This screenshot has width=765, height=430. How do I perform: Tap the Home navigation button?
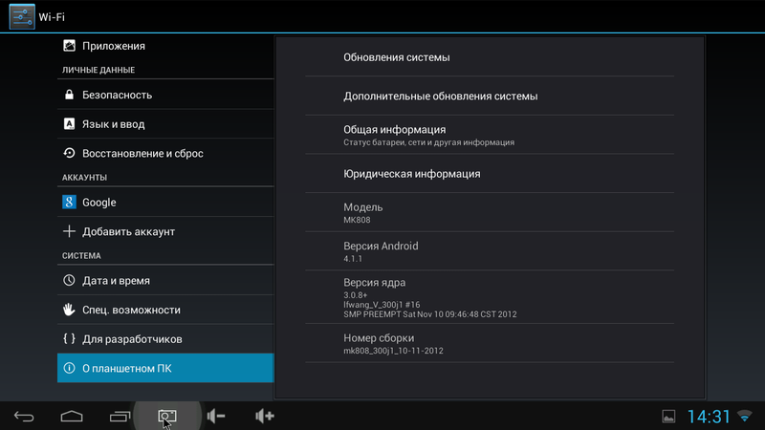pyautogui.click(x=72, y=416)
